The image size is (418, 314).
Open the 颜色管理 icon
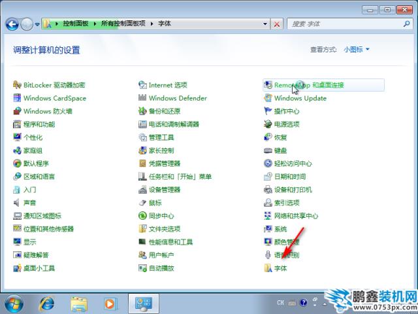click(268, 242)
